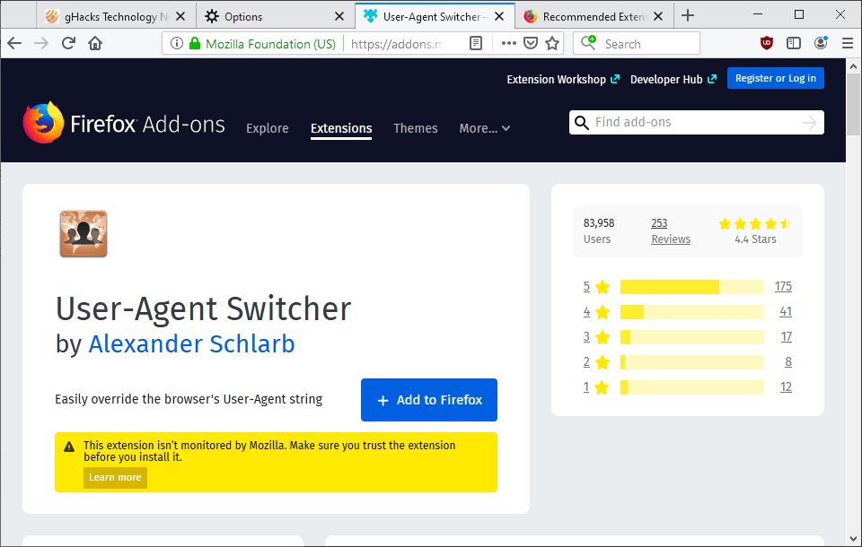The image size is (862, 547).
Task: Click the Add to Firefox button
Action: (428, 400)
